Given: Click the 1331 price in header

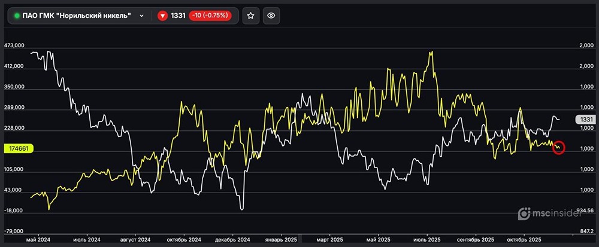Looking at the screenshot, I should 179,16.
